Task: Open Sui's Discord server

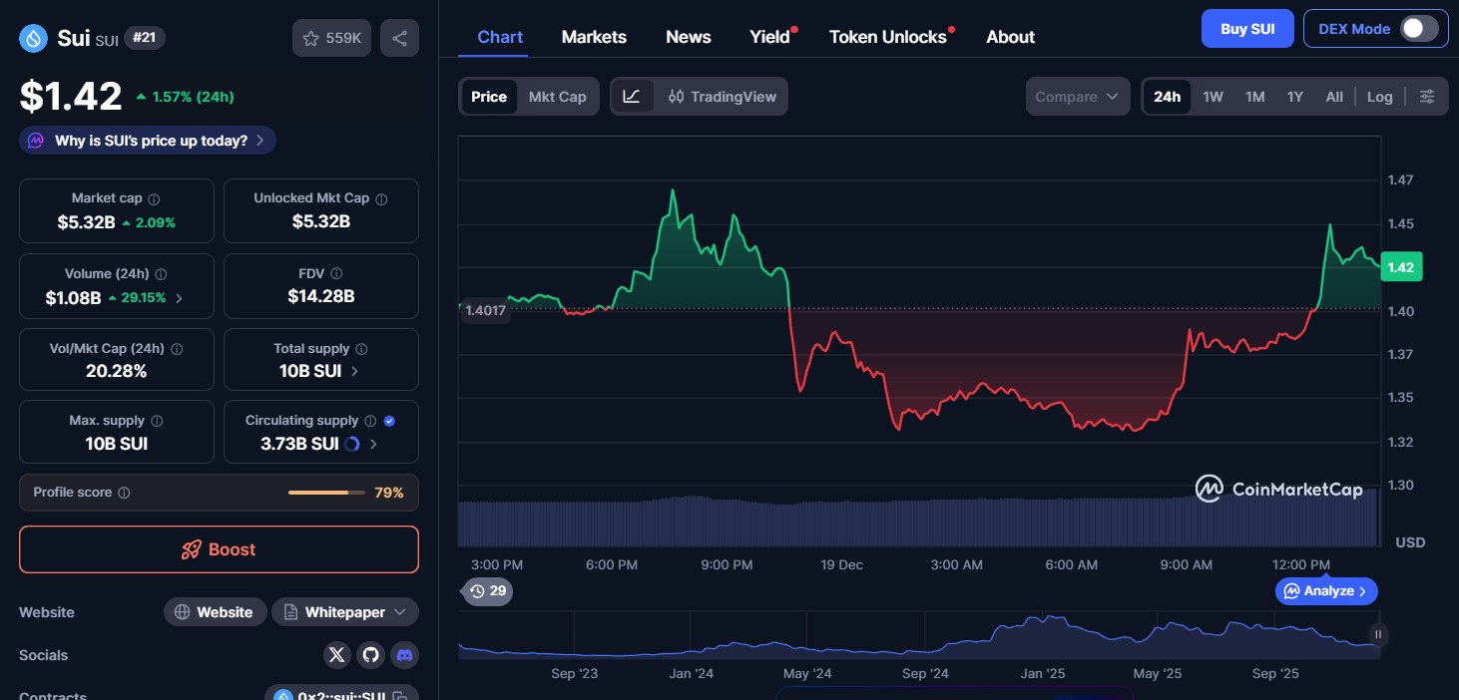Action: click(x=404, y=655)
